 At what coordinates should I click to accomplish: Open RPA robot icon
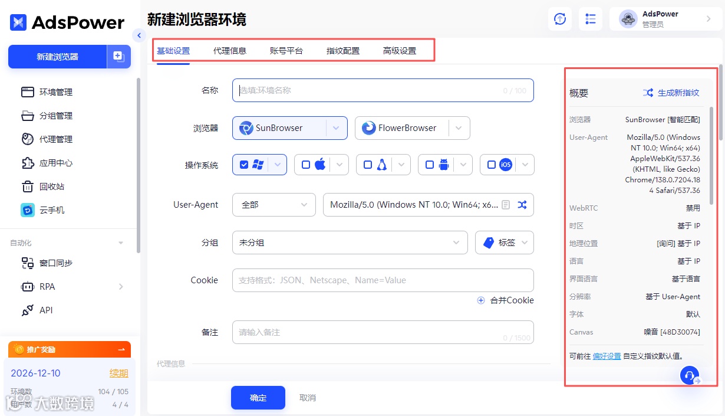click(x=28, y=287)
